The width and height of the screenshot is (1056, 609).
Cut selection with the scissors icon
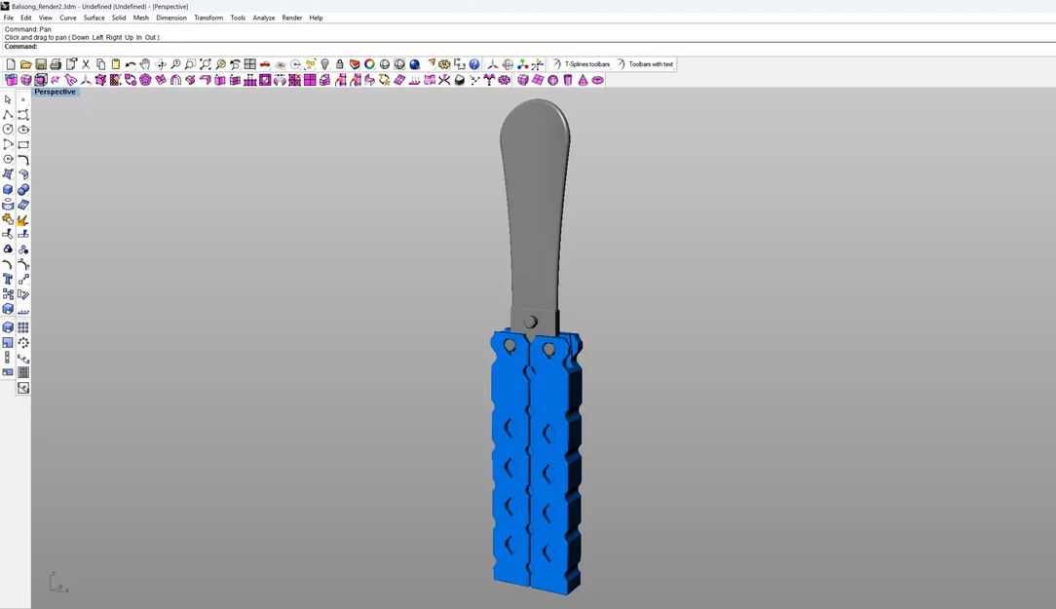86,64
